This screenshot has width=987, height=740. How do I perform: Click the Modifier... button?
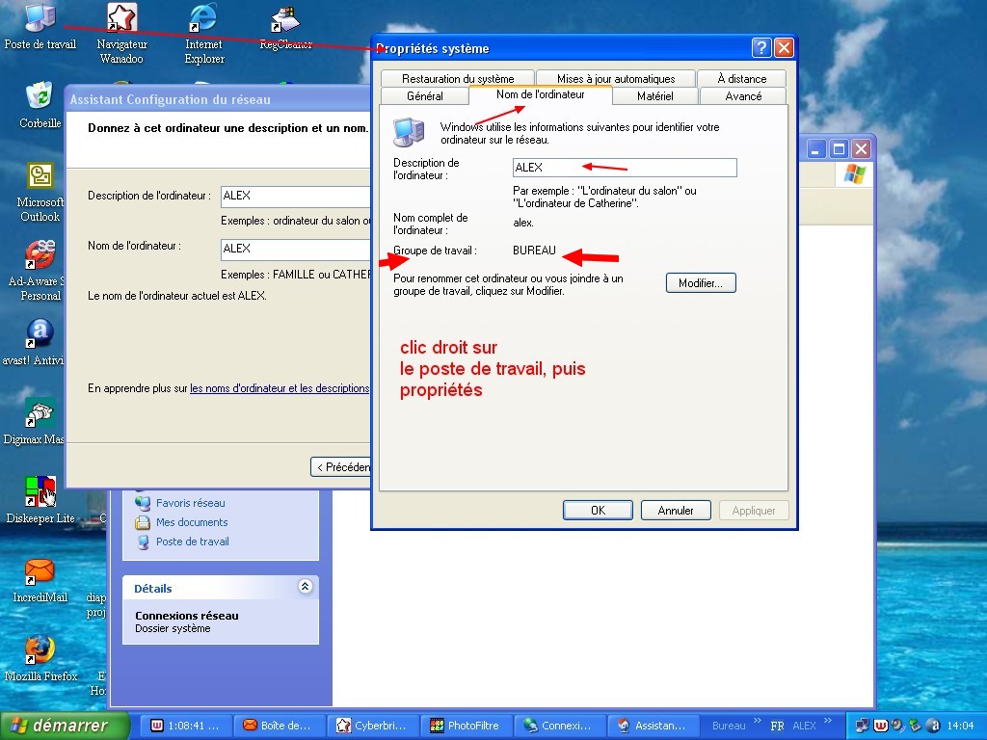coord(701,283)
